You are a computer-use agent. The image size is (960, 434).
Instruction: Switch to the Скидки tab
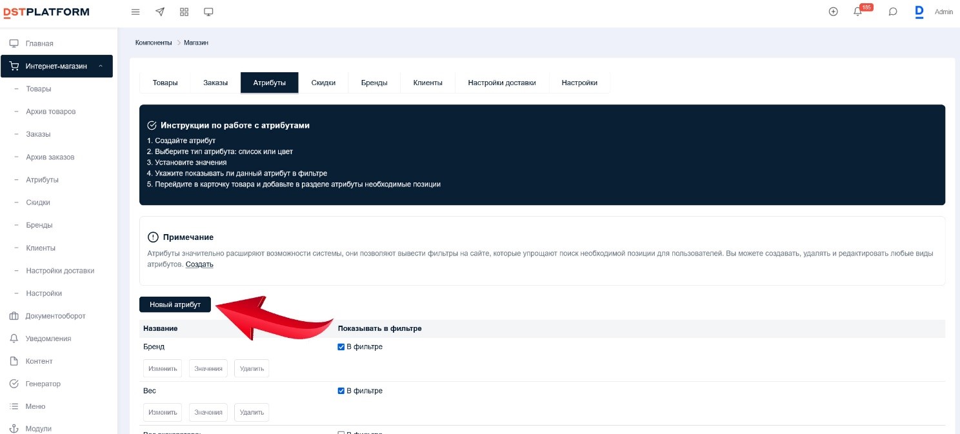pos(323,83)
